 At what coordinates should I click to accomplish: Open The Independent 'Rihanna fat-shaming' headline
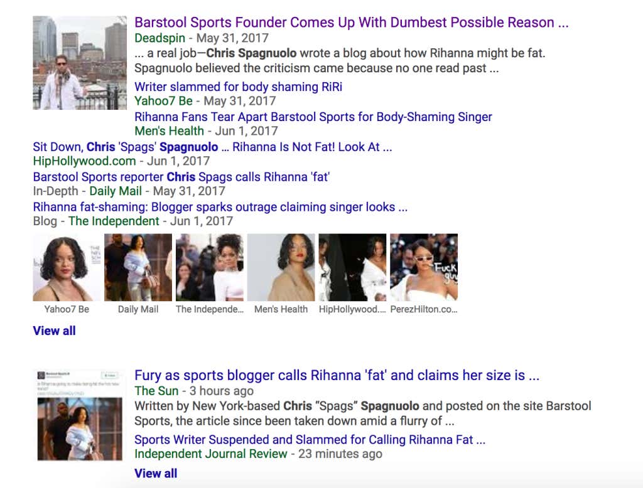coord(220,207)
